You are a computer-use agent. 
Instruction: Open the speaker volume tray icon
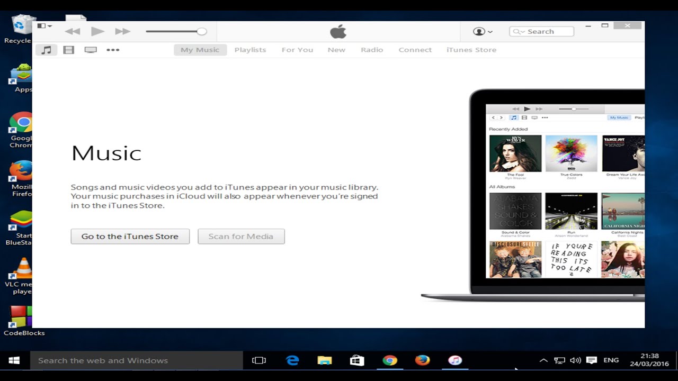[575, 360]
